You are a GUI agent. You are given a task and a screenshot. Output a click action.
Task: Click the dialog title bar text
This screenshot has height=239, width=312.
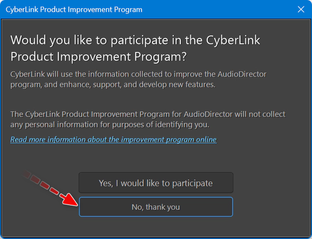coord(74,9)
